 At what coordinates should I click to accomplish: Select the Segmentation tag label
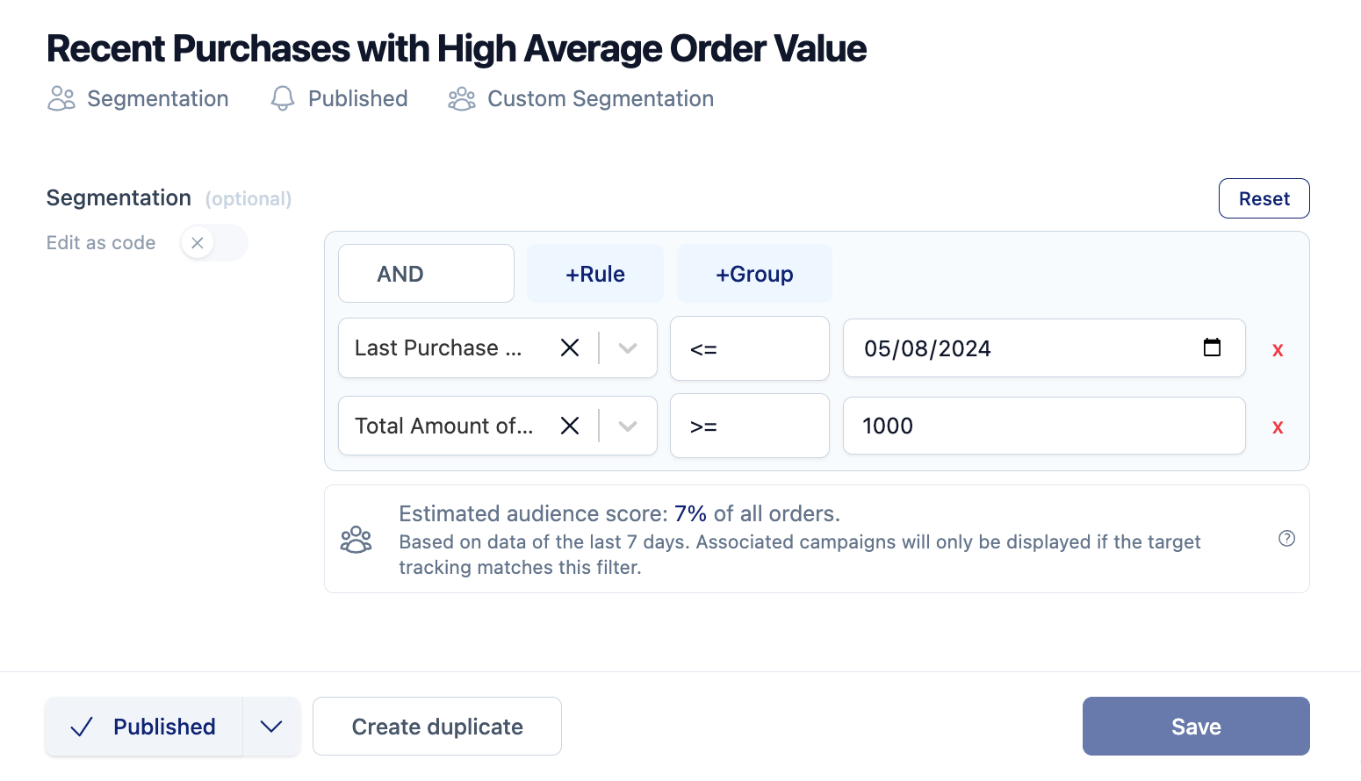tap(157, 98)
